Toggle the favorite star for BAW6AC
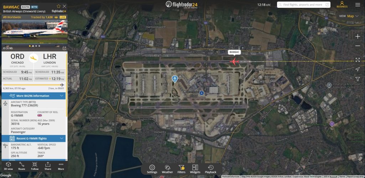This screenshot has width=365, height=178. (x=59, y=6)
